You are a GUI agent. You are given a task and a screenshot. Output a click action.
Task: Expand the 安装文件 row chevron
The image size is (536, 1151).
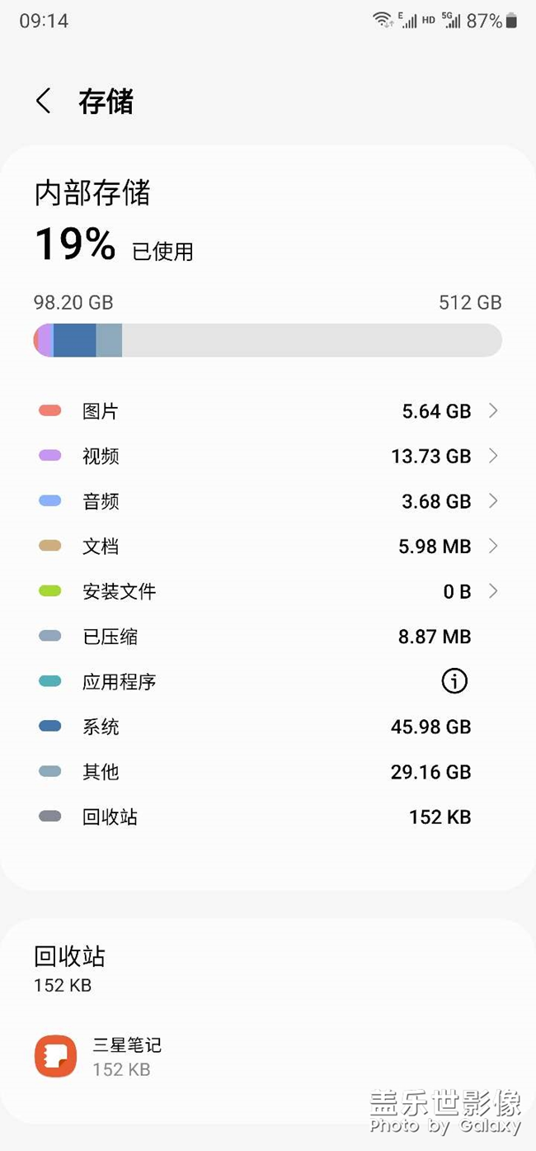[495, 591]
